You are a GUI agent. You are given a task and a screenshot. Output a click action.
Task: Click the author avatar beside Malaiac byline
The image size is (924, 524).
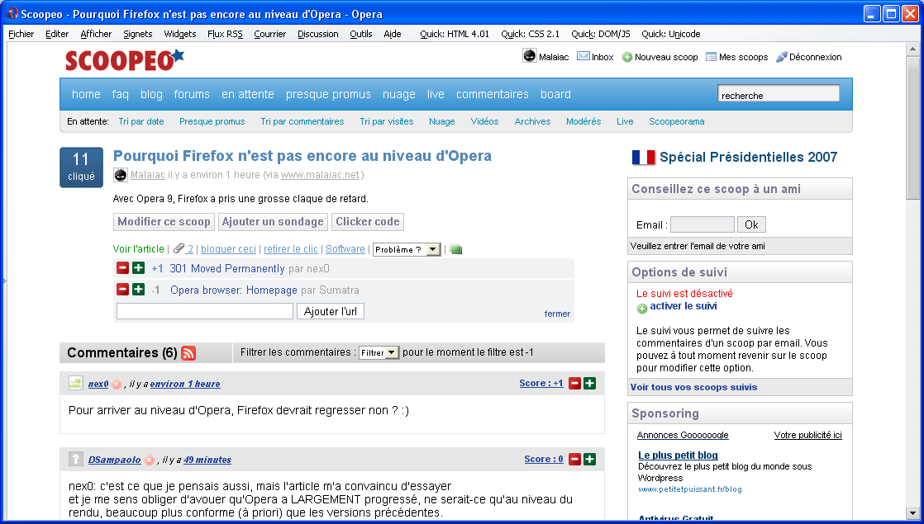(x=120, y=175)
